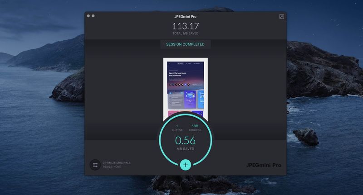Click the 1 PHOTOS counter
Screen dimensions: 363x195
pyautogui.click(x=177, y=128)
